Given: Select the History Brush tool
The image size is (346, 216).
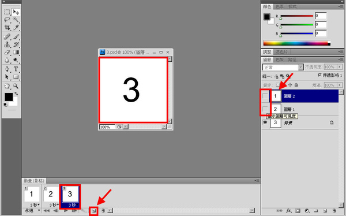Looking at the screenshot, I should coord(16,44).
